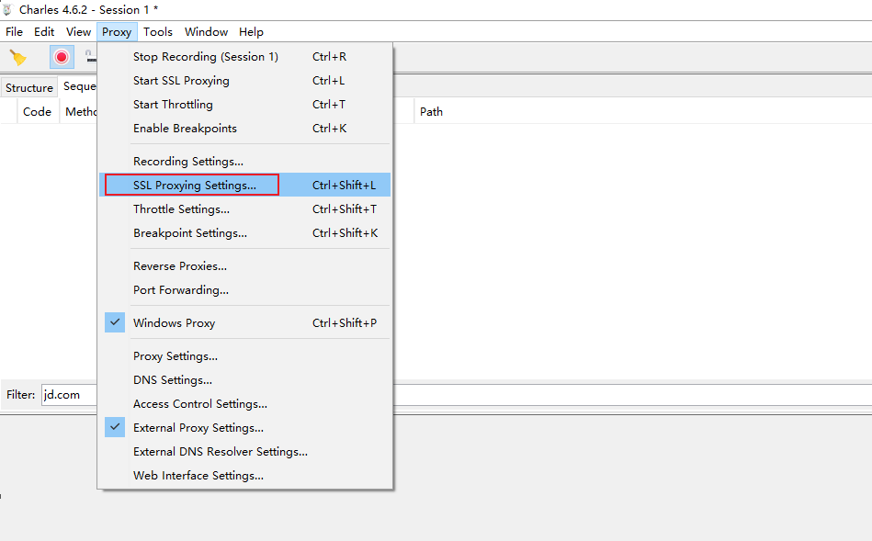
Task: Click the Charles app icon in title bar
Action: click(7, 9)
